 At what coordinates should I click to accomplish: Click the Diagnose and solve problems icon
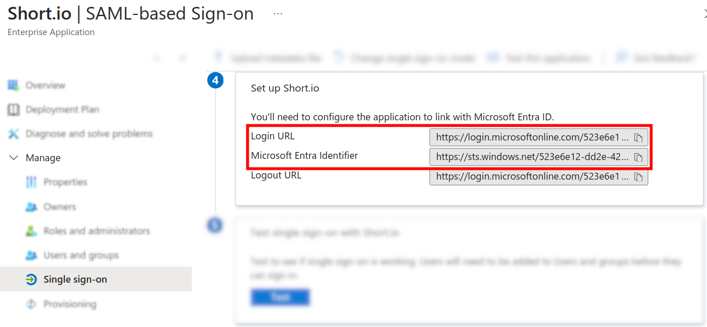13,134
